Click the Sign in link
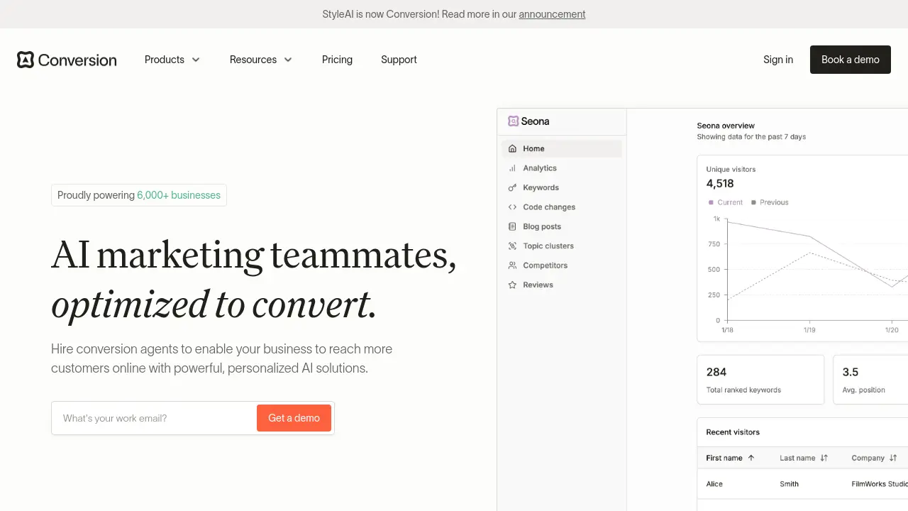This screenshot has height=511, width=908. (x=778, y=60)
